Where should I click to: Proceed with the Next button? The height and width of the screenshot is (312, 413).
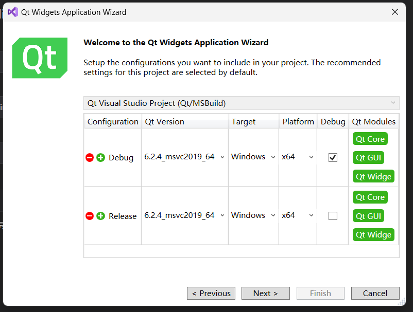pyautogui.click(x=266, y=293)
